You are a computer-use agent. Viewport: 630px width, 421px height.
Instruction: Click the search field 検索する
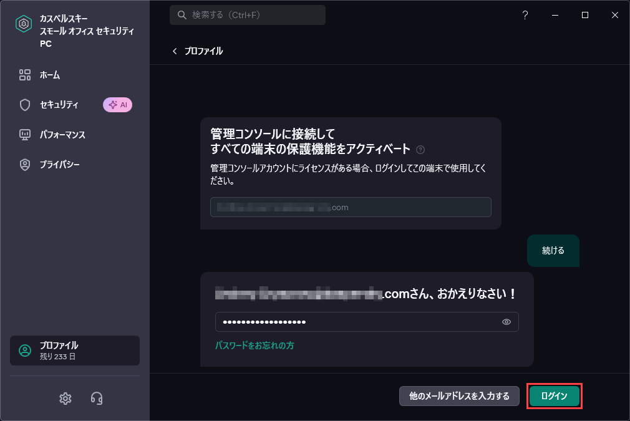click(248, 15)
